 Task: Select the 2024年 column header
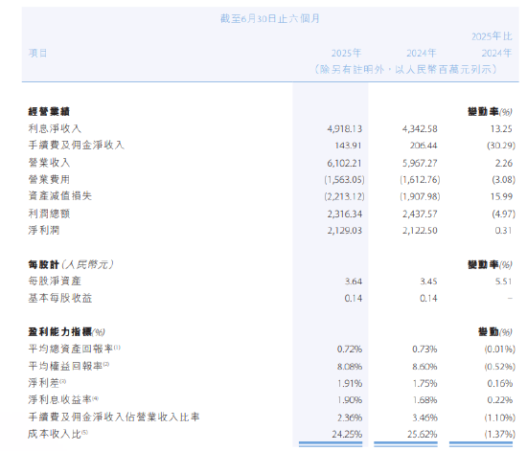coord(422,53)
